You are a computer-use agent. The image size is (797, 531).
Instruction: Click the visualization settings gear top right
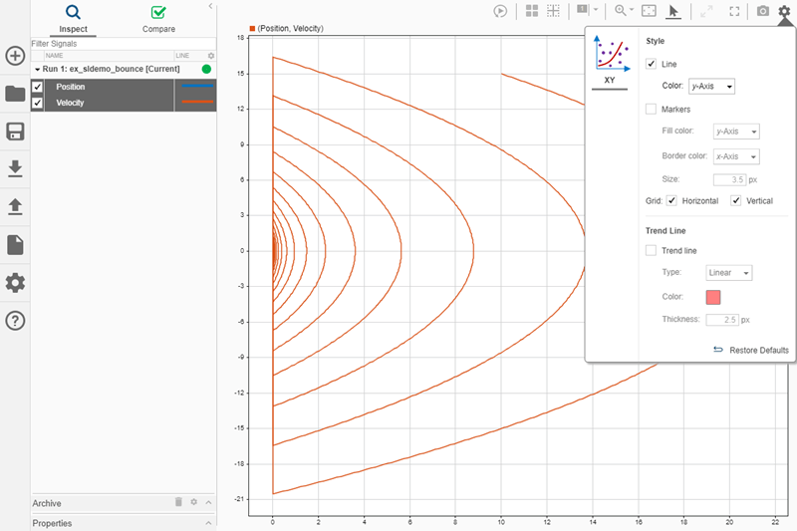(784, 11)
